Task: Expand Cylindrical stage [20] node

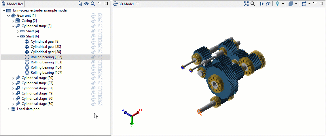Action: 13,78
